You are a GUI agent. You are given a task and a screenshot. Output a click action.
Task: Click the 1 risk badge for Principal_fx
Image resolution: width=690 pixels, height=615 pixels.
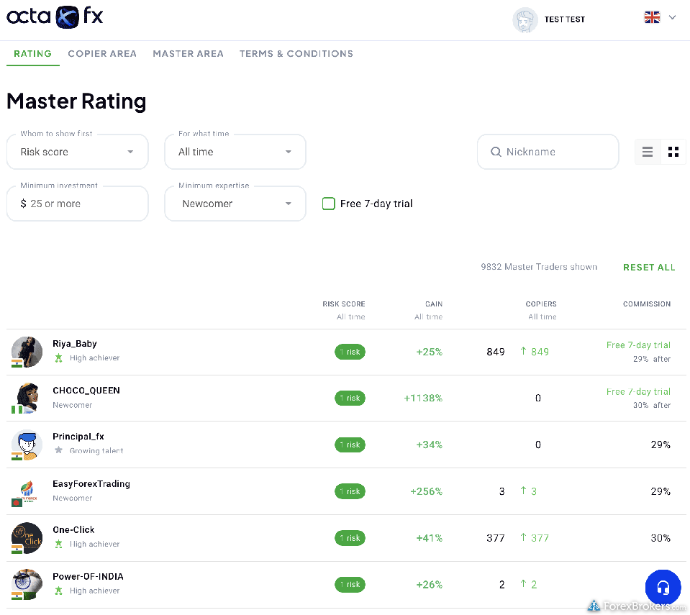[350, 445]
